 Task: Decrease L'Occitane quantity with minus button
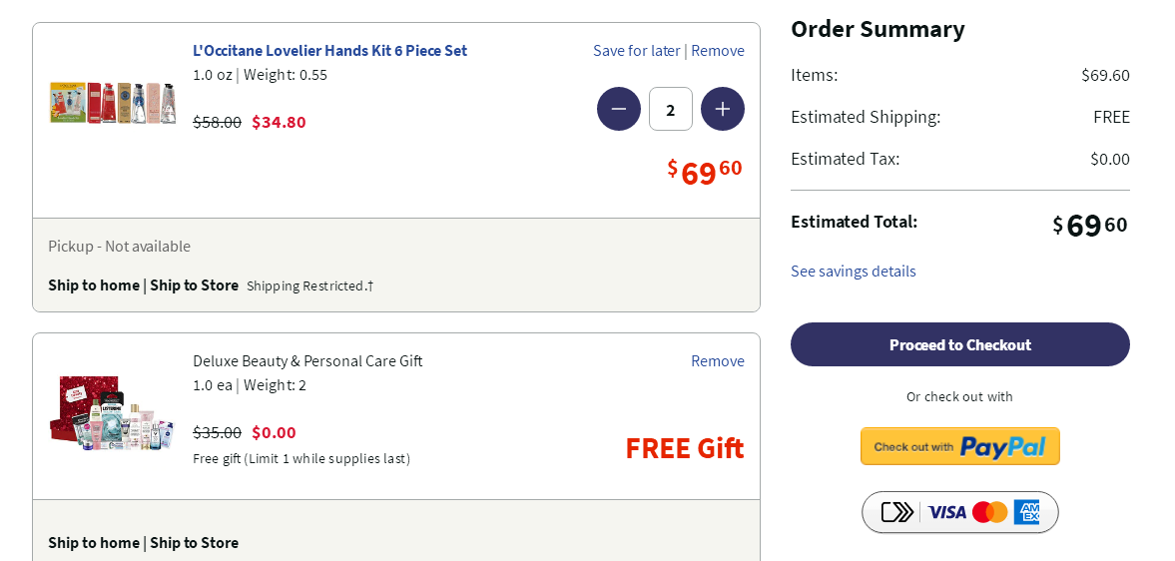619,109
